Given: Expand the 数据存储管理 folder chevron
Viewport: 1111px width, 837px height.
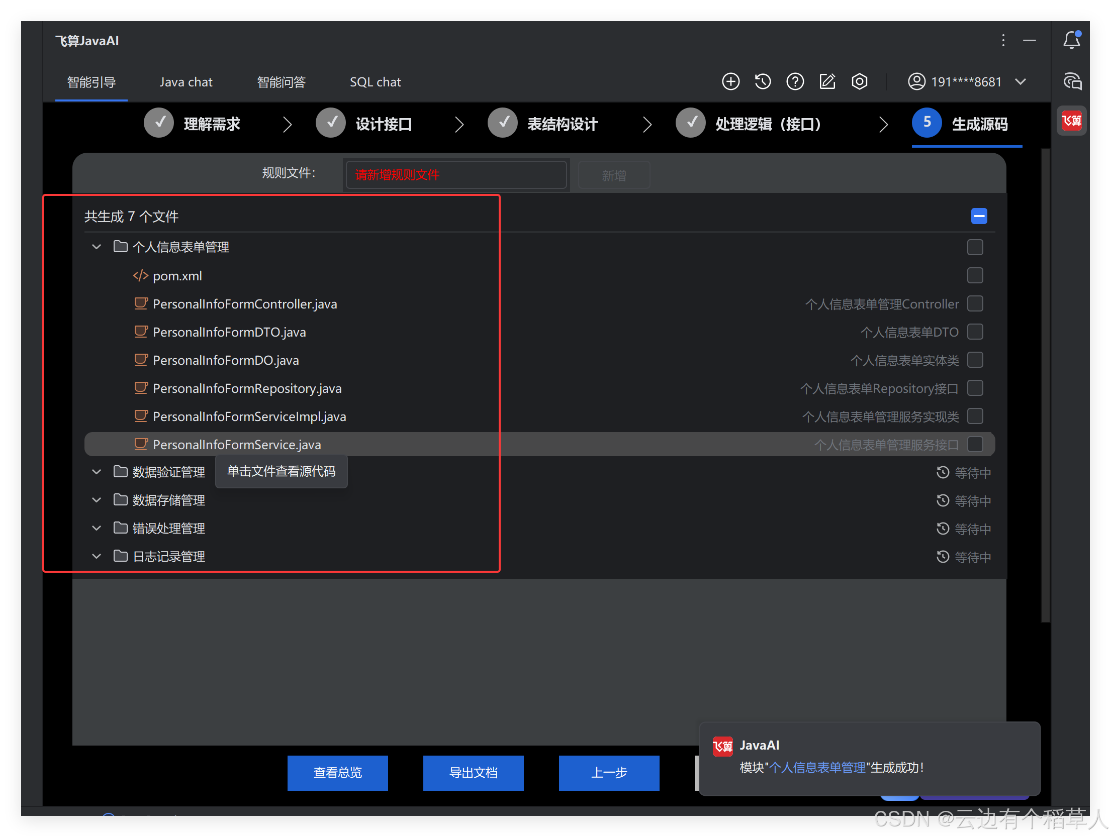Looking at the screenshot, I should [97, 500].
